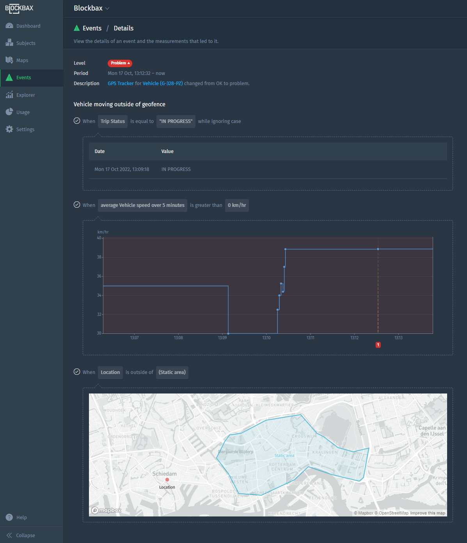
Task: Open the Vehicle (G-328-PZ) link
Action: point(162,84)
